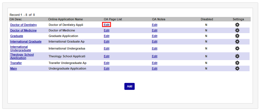The image size is (261, 111).
Task: Open the International Undergraduate link
Action: (x=21, y=48)
